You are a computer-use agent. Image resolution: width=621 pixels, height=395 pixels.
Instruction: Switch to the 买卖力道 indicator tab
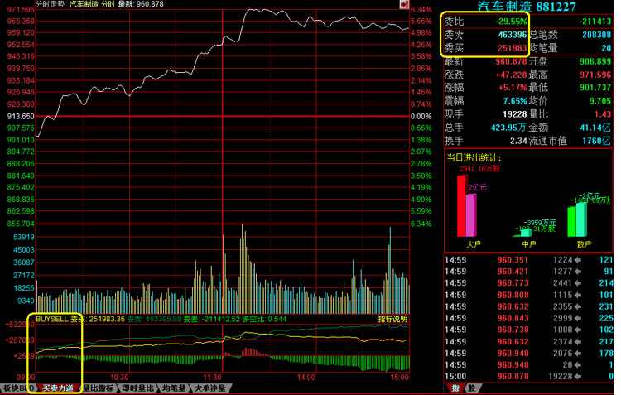click(x=57, y=388)
